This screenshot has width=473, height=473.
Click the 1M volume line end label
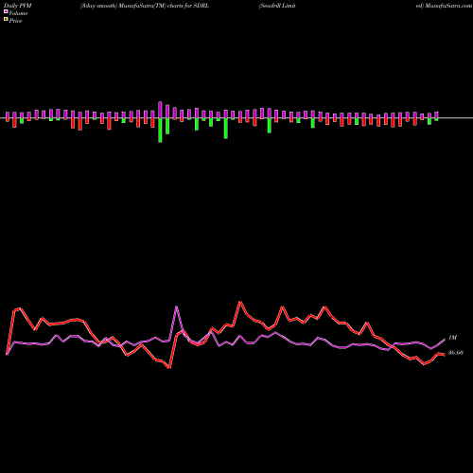tap(452, 338)
